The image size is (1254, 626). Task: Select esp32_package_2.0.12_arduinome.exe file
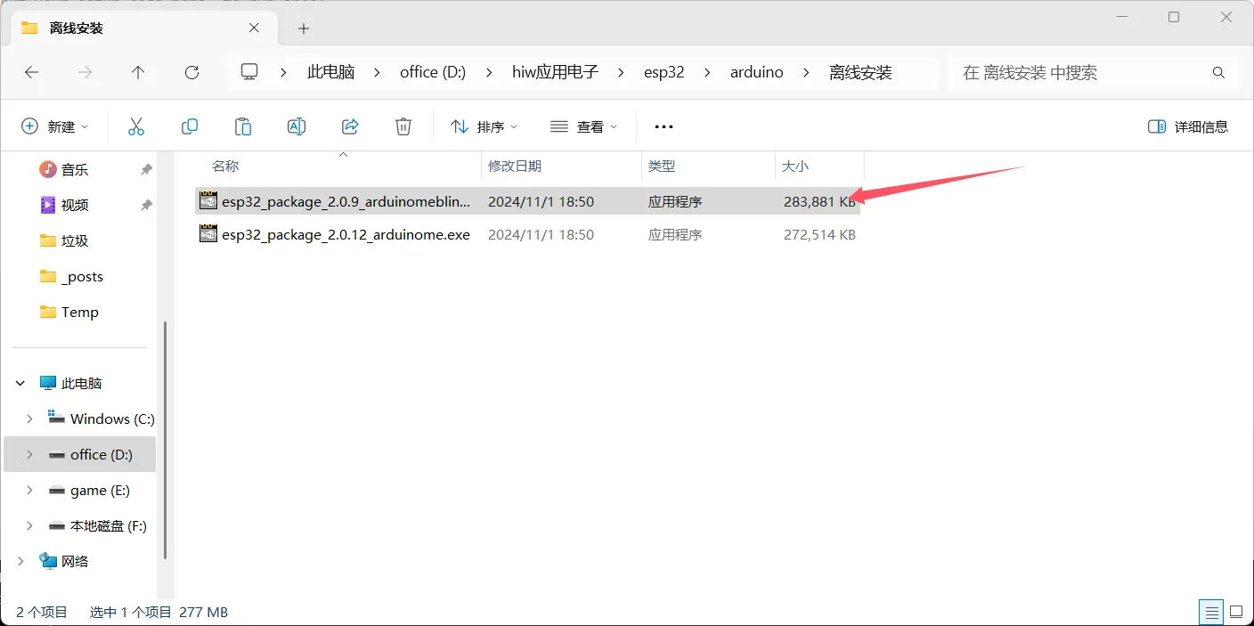[346, 235]
